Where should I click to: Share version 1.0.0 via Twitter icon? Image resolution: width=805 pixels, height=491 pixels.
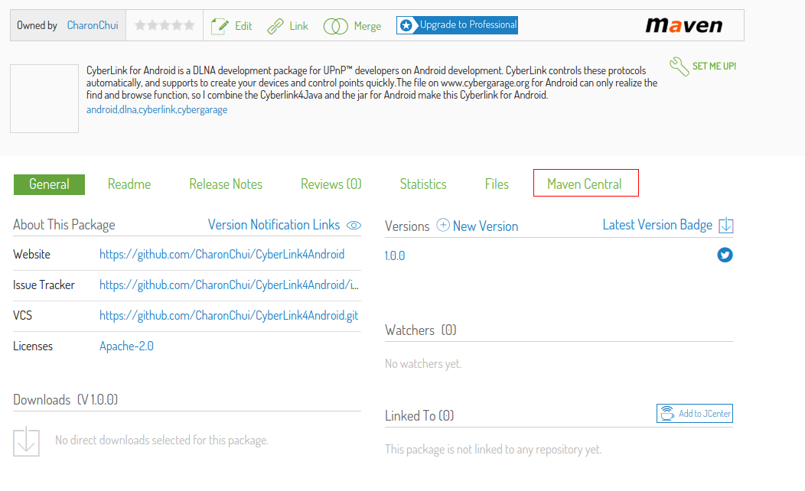pyautogui.click(x=725, y=255)
